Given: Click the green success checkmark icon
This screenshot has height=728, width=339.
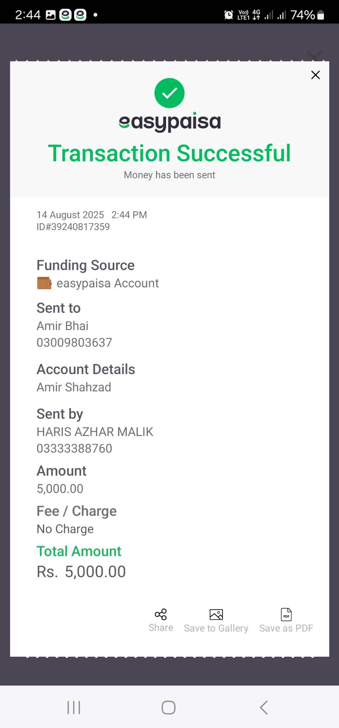Looking at the screenshot, I should tap(169, 93).
